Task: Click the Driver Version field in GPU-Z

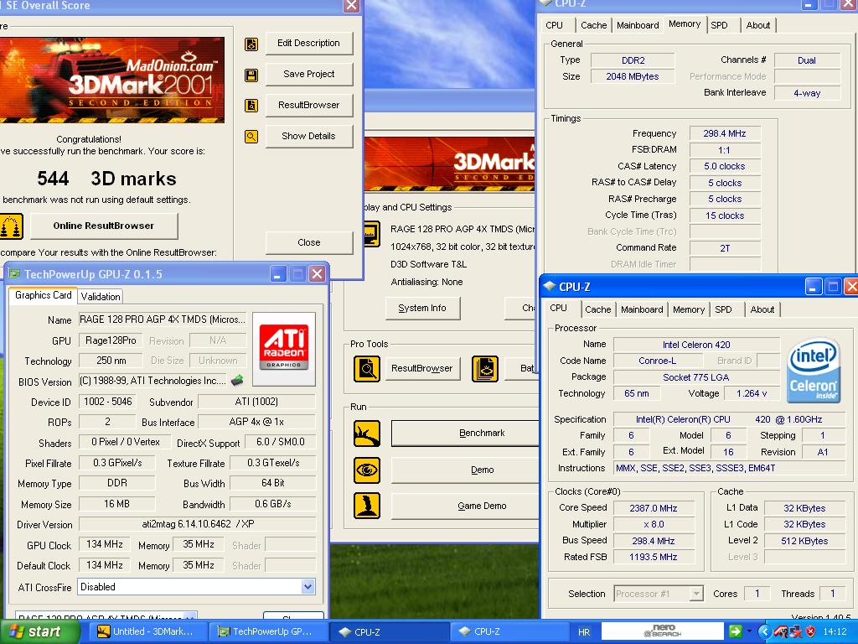Action: [197, 524]
